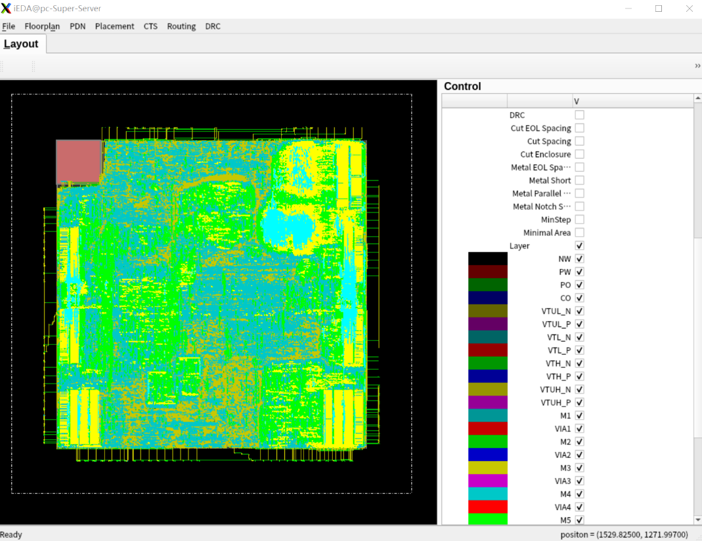The height and width of the screenshot is (541, 702).
Task: Click the Cut Enclosure label
Action: pos(545,154)
